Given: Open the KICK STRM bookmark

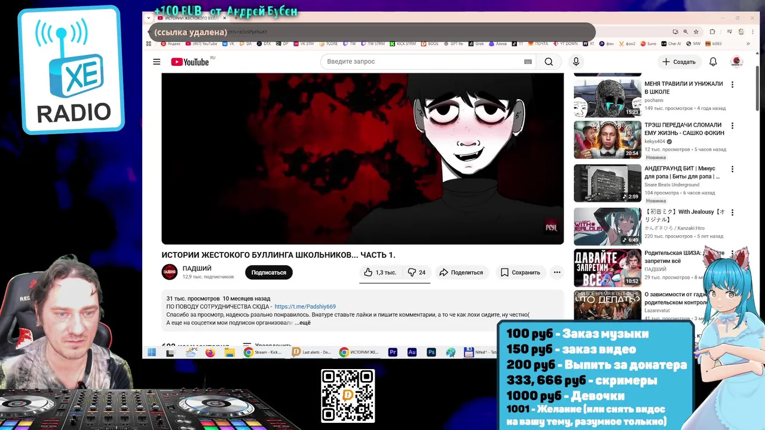Looking at the screenshot, I should pos(403,44).
